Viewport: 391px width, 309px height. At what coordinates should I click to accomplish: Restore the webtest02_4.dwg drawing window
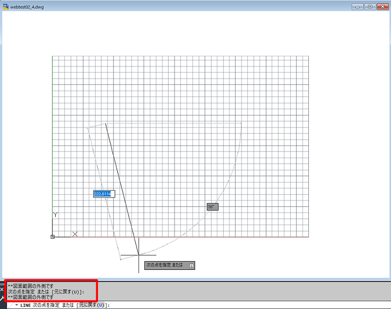(x=370, y=7)
